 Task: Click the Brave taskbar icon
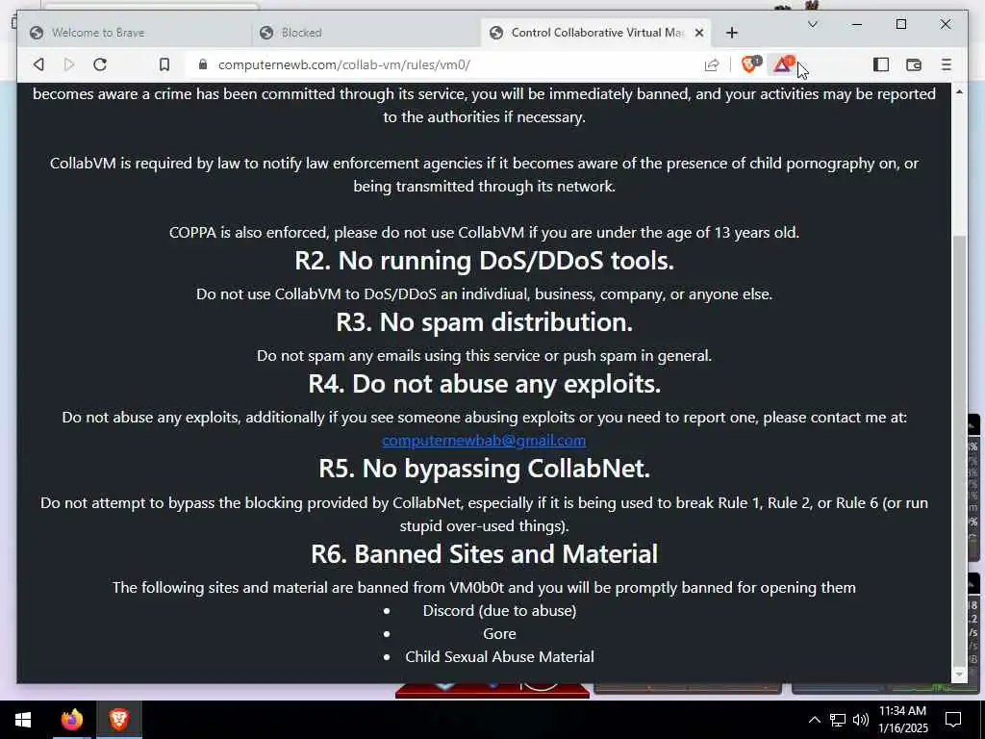coord(118,720)
